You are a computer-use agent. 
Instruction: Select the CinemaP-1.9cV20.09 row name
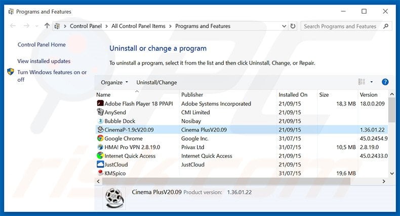point(129,130)
